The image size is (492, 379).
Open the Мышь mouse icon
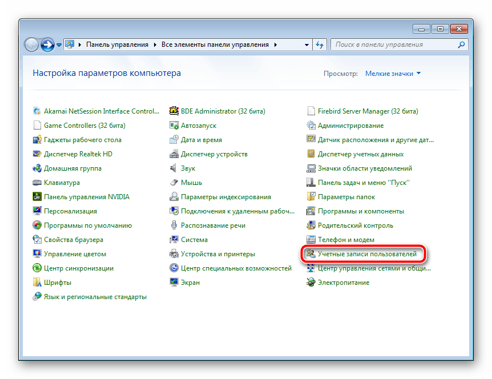174,183
